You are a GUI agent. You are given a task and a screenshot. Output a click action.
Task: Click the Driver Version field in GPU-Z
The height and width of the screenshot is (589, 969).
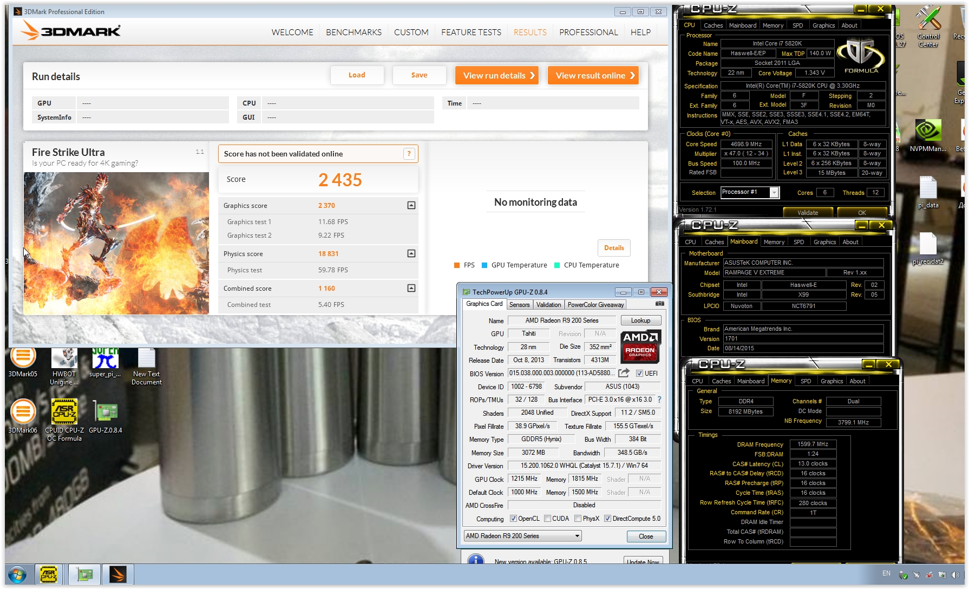[x=584, y=466]
